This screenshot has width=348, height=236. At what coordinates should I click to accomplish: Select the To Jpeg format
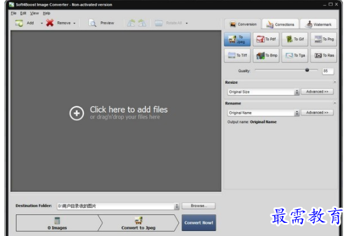coord(237,39)
